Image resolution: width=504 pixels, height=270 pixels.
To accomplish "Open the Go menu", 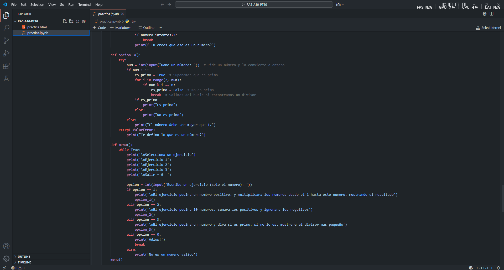I will pos(62,4).
